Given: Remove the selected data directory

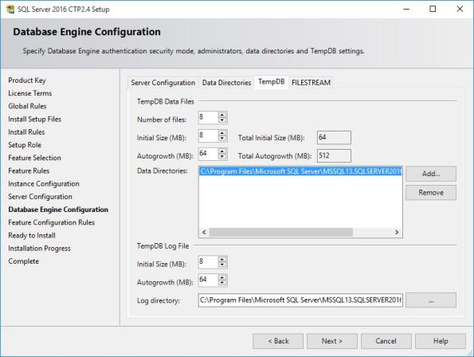Looking at the screenshot, I should pos(431,193).
